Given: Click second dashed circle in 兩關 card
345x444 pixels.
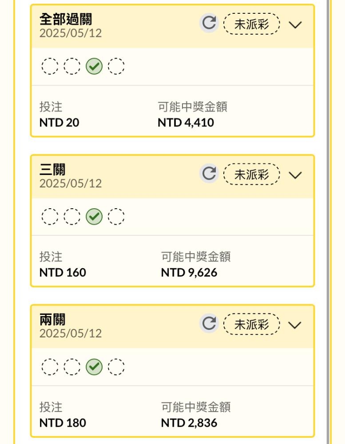Looking at the screenshot, I should 72,367.
